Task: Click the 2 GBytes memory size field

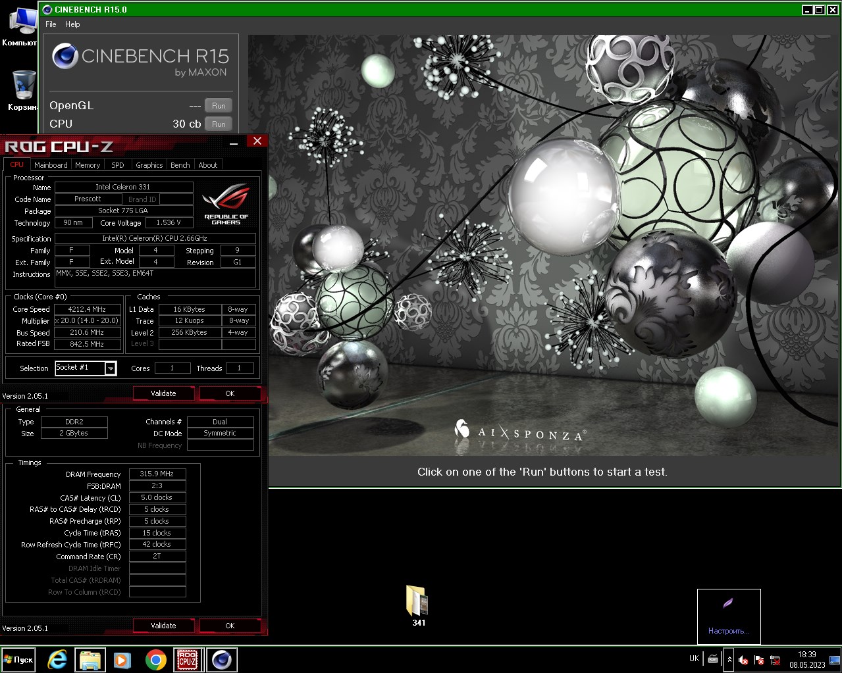Action: point(74,434)
